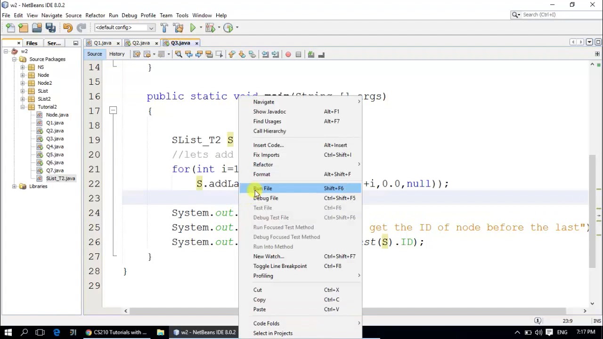Viewport: 603px width, 339px height.
Task: Select Toggle Line Breakpoint menu entry
Action: pos(300,266)
